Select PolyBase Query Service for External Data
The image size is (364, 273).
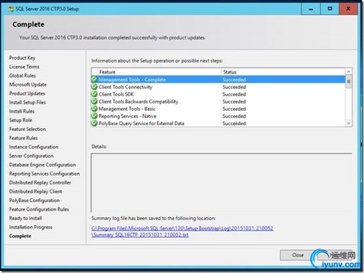point(218,123)
